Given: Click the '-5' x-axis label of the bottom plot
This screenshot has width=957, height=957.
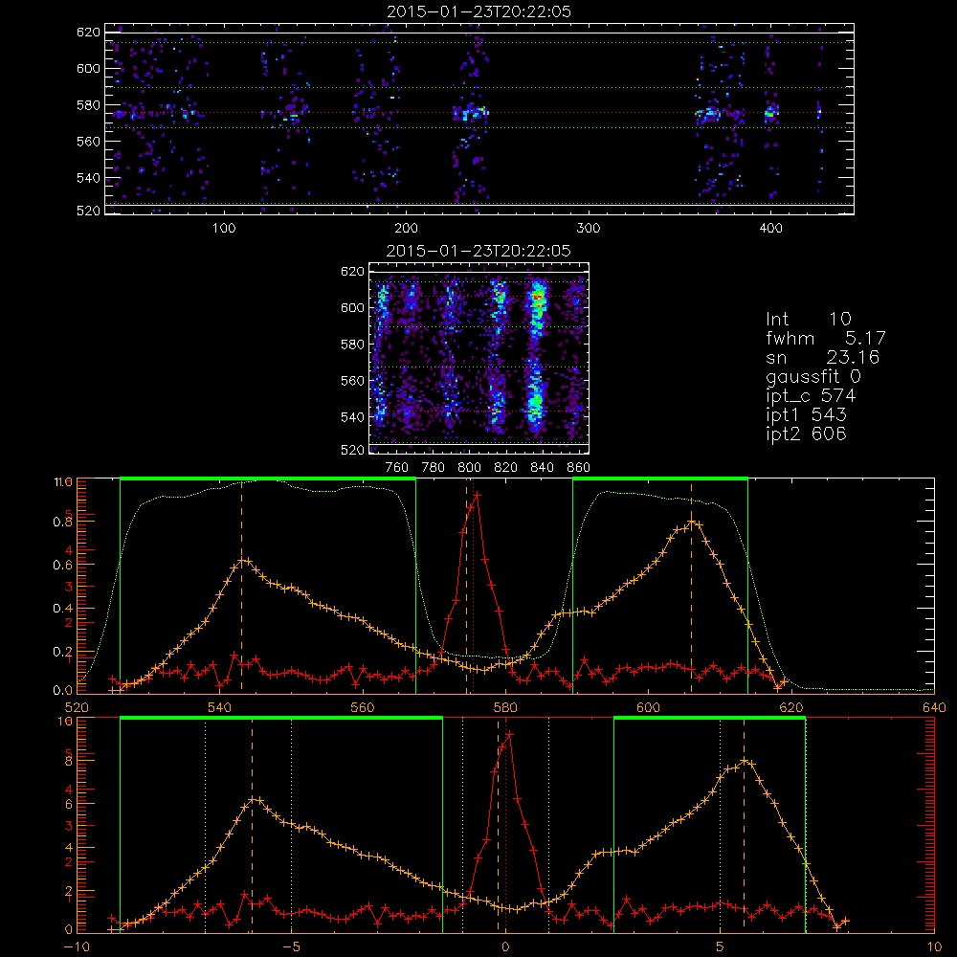Looking at the screenshot, I should click(x=291, y=947).
